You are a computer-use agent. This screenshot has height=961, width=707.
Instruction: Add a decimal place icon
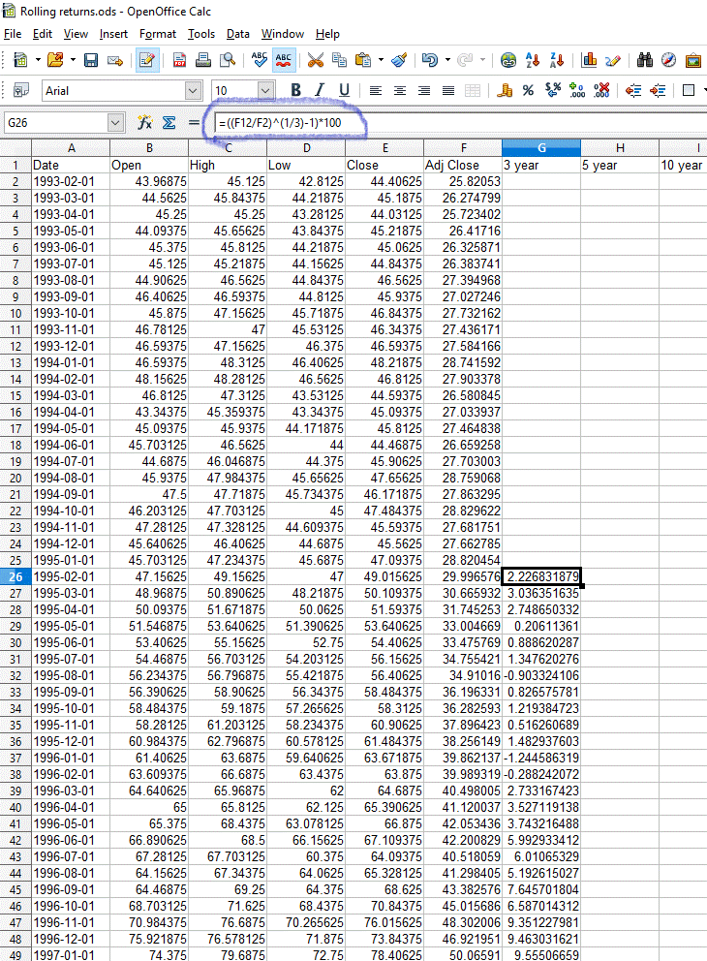577,91
